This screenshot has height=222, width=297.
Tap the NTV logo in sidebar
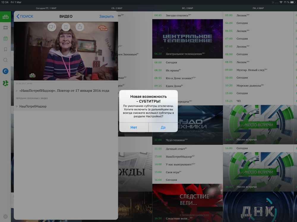(5, 17)
